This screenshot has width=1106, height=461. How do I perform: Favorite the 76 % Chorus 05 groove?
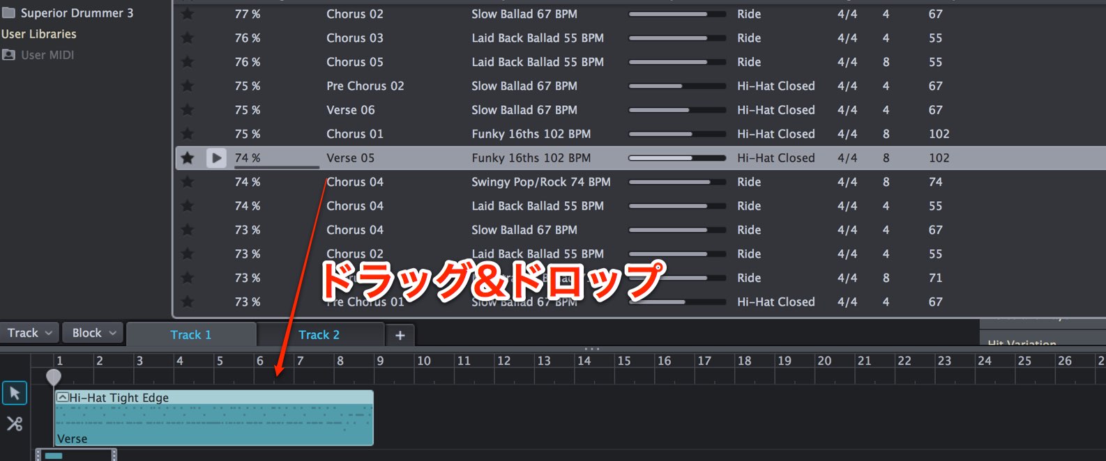[x=188, y=62]
